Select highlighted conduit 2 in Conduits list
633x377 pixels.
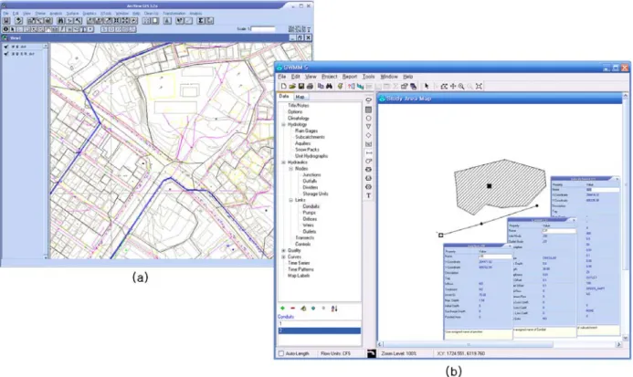click(x=319, y=330)
